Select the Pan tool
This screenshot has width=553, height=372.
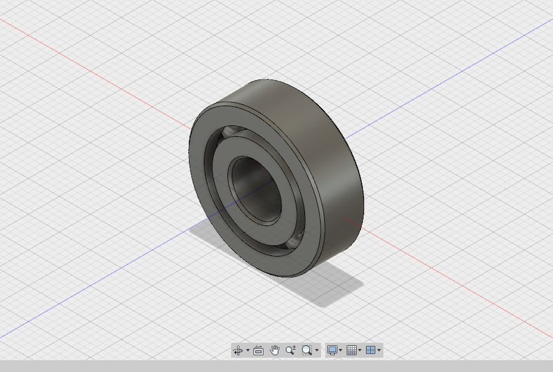[275, 350]
